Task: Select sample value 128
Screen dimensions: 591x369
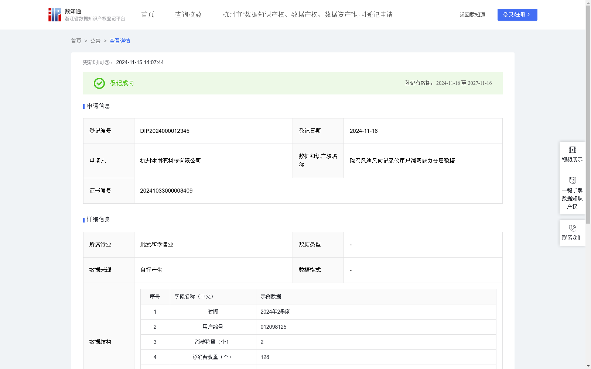Action: pyautogui.click(x=265, y=357)
